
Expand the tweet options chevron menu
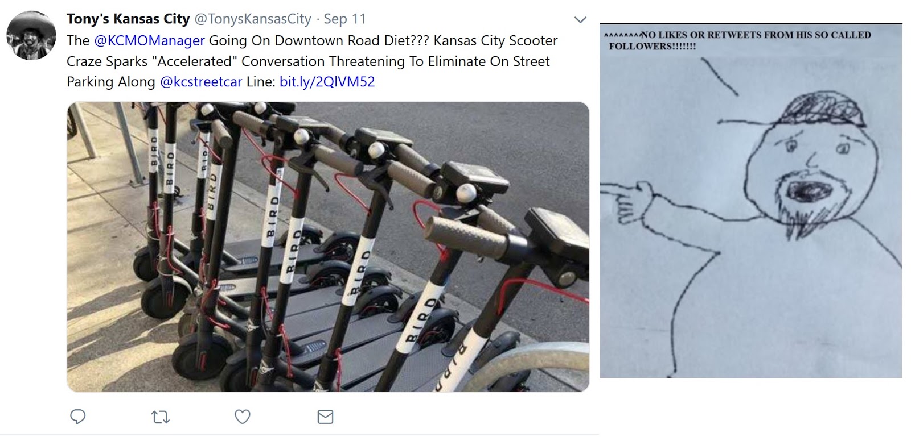click(580, 20)
